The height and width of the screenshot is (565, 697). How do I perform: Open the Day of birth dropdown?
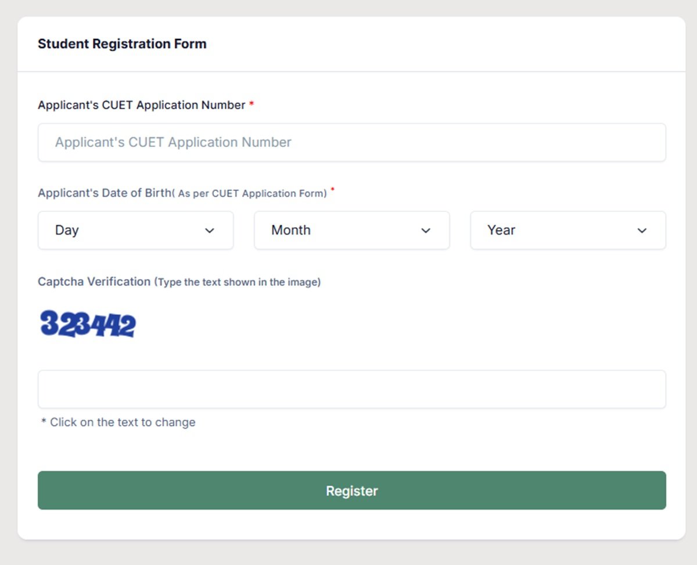point(136,231)
